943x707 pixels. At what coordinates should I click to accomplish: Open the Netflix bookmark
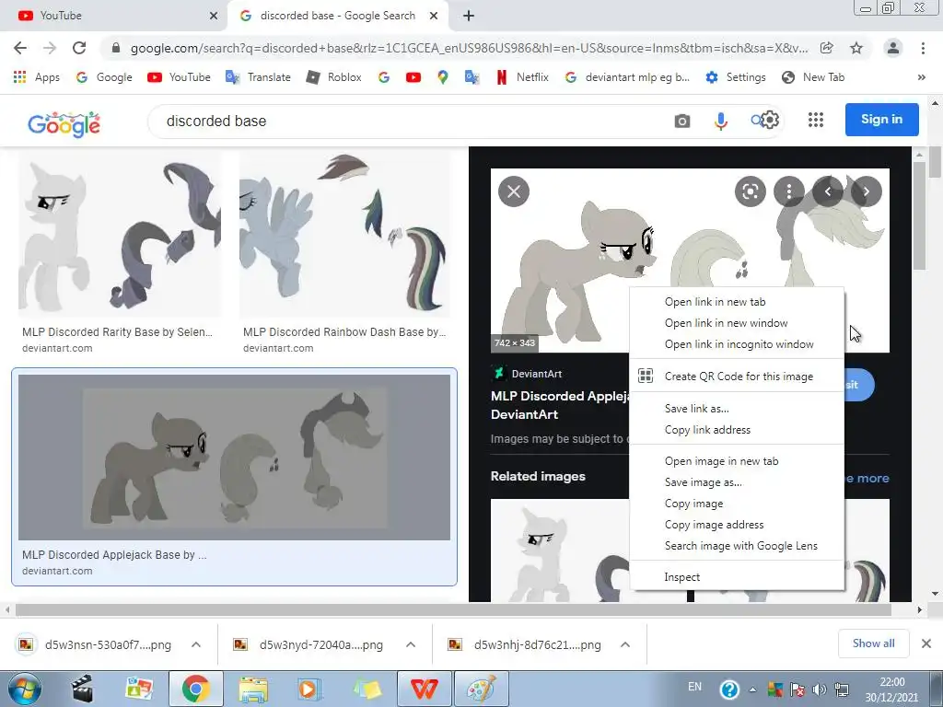[x=522, y=77]
